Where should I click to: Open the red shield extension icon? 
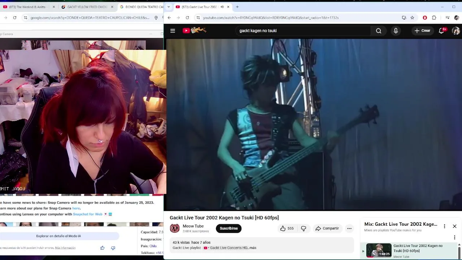point(425,18)
